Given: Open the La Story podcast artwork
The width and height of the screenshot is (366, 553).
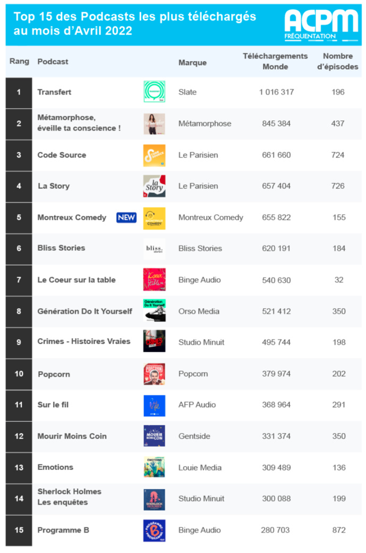Looking at the screenshot, I should pos(154,186).
